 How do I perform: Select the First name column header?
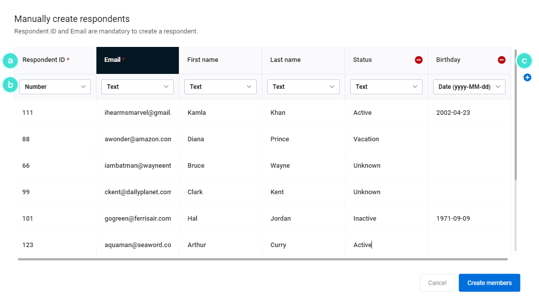(x=220, y=60)
